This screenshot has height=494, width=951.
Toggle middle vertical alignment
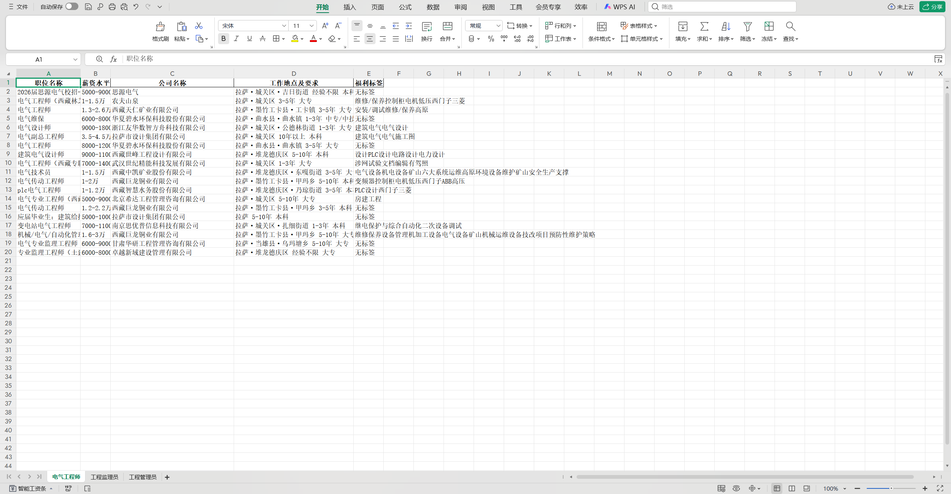click(370, 26)
